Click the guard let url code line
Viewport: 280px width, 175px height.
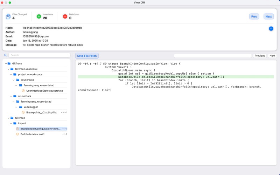pyautogui.click(x=166, y=73)
